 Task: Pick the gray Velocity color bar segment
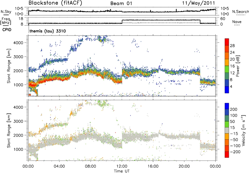pyautogui.click(x=227, y=130)
